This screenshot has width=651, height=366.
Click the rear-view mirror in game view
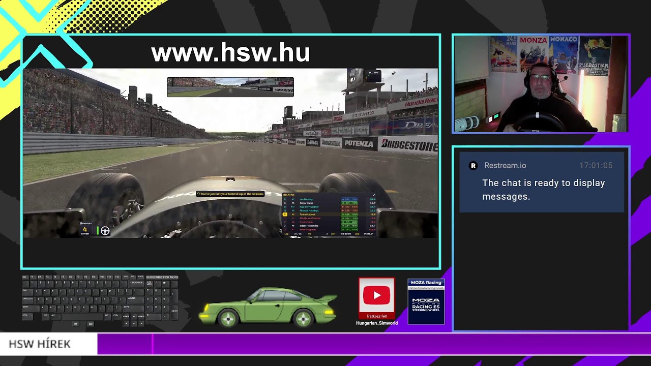point(230,87)
